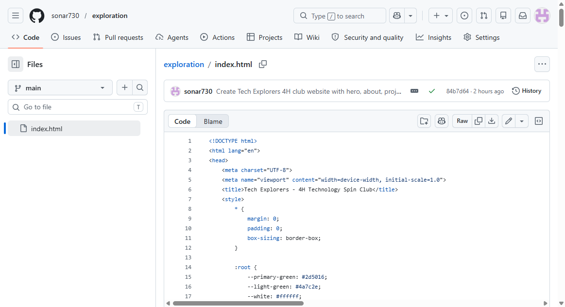The image size is (565, 307).
Task: Click horizontal scrollbar of code view
Action: pyautogui.click(x=238, y=304)
